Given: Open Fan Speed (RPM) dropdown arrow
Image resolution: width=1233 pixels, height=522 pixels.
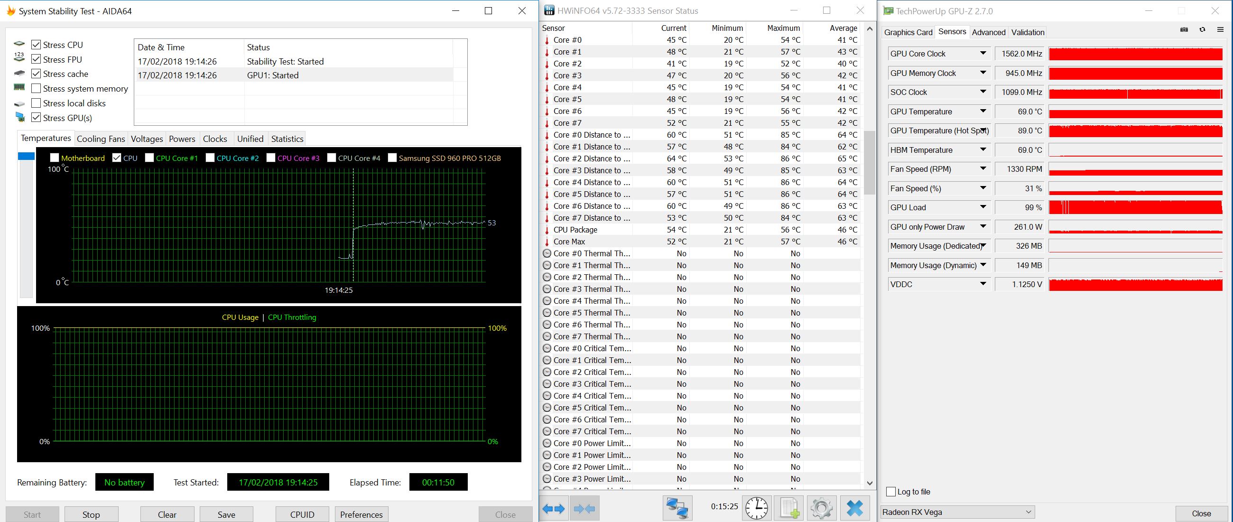Looking at the screenshot, I should [x=983, y=169].
